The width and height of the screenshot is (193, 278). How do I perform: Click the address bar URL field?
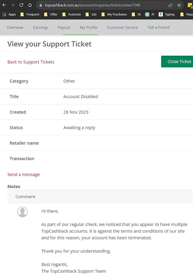coord(103,5)
